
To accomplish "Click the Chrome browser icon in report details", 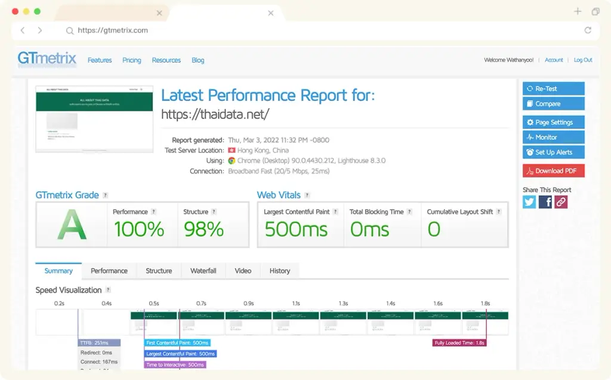I will point(232,160).
